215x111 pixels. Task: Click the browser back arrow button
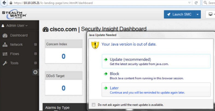coord(4,3)
